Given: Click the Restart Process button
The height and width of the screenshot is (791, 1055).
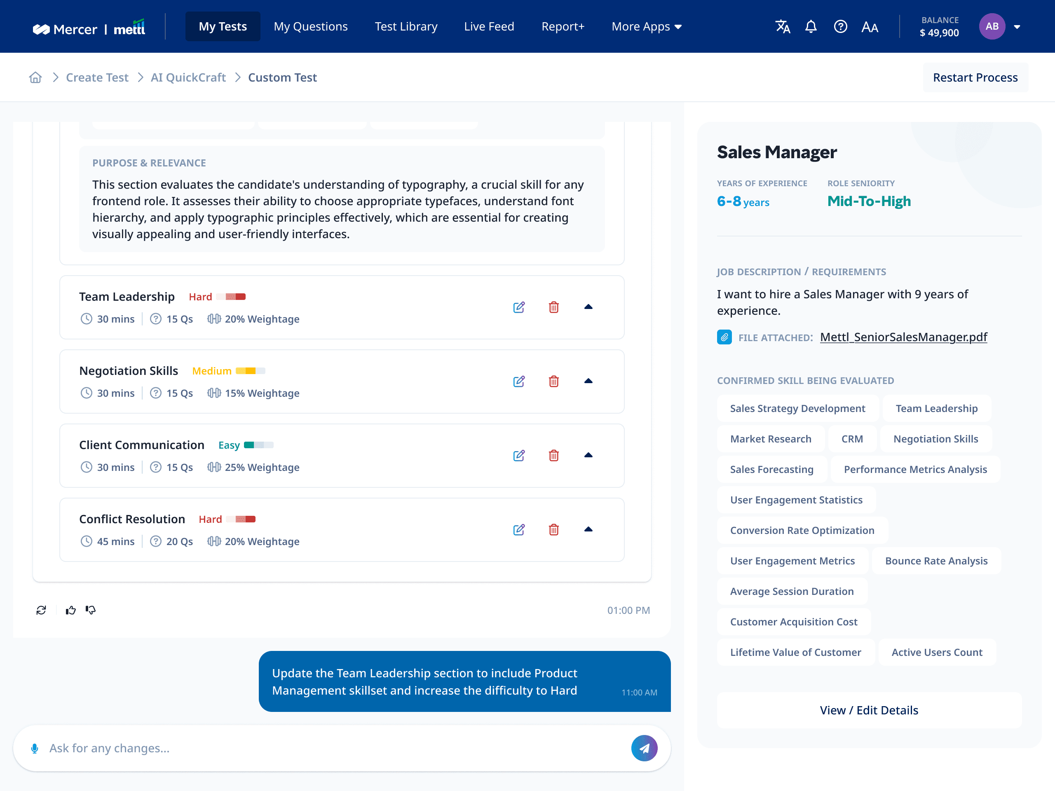Looking at the screenshot, I should (975, 77).
